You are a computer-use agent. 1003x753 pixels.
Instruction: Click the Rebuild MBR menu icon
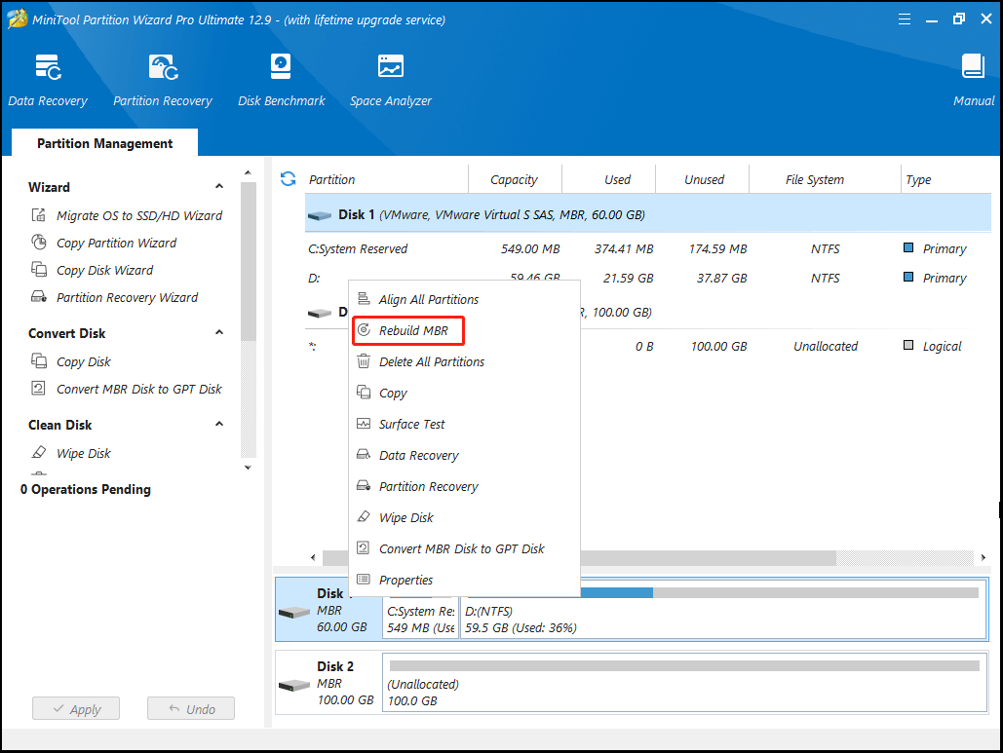click(364, 330)
